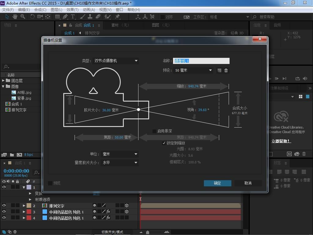This screenshot has width=313, height=235.
Task: Open camera 类型 dropdown 双节点摄像机
Action: (x=116, y=61)
